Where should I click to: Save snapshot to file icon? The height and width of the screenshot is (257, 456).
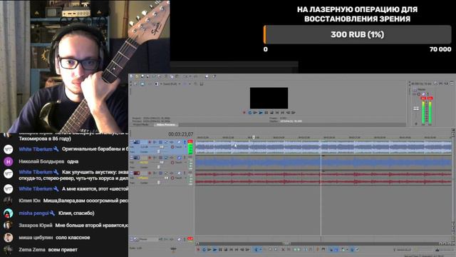click(x=202, y=84)
